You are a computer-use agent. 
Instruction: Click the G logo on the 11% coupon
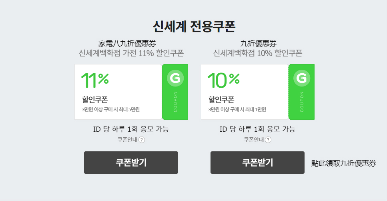pos(175,78)
